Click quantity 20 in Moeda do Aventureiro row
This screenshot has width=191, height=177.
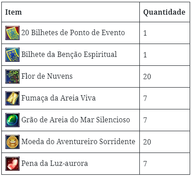(x=147, y=142)
